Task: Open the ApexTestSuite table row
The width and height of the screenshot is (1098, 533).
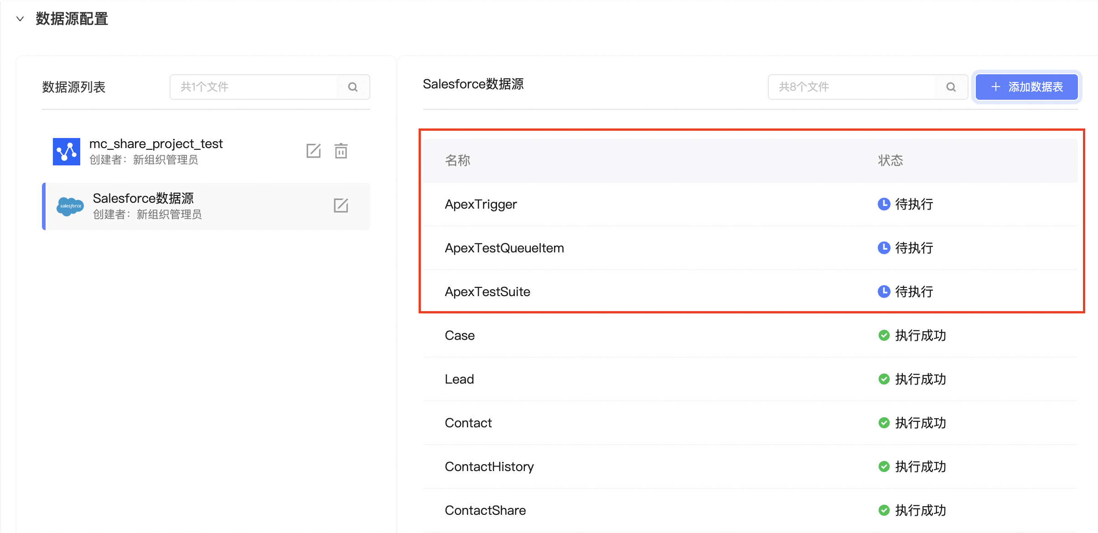Action: [487, 292]
